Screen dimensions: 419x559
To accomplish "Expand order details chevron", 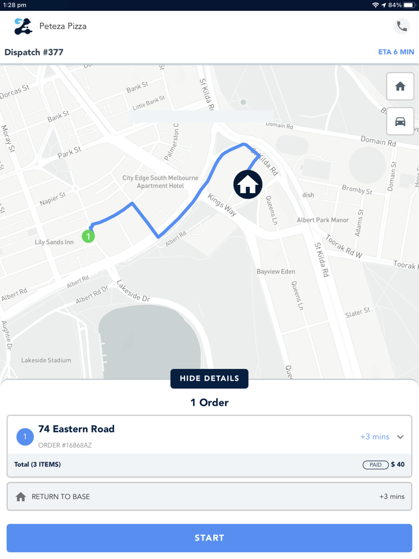I will coord(401,437).
